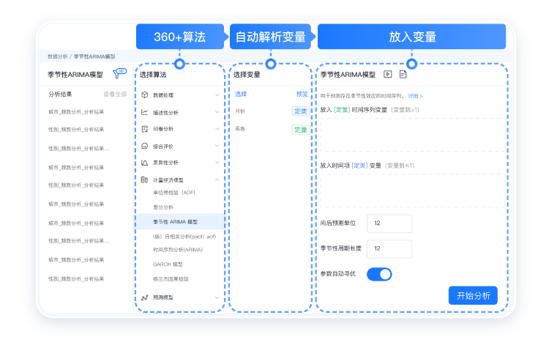This screenshot has width=549, height=356.
Task: Select 季节性 ARIMA 模型 in algorithm list
Action: tap(179, 222)
